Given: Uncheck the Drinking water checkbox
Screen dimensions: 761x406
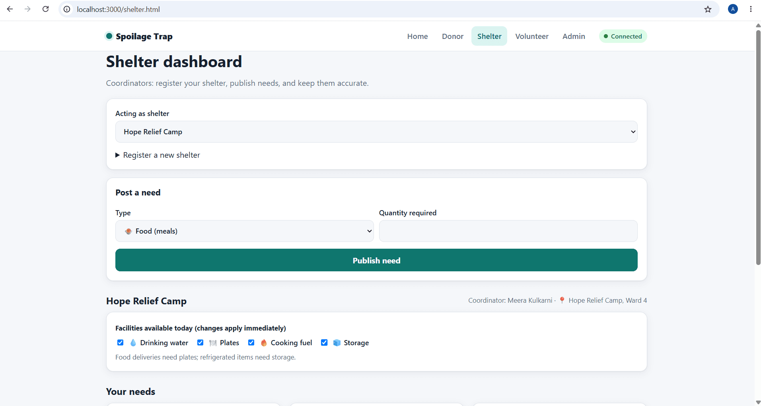Looking at the screenshot, I should coord(121,342).
